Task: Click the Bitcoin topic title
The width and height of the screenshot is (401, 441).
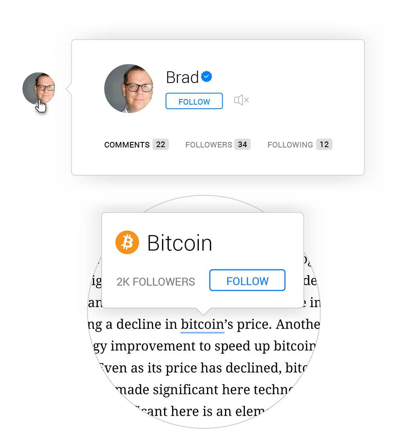Action: (180, 243)
